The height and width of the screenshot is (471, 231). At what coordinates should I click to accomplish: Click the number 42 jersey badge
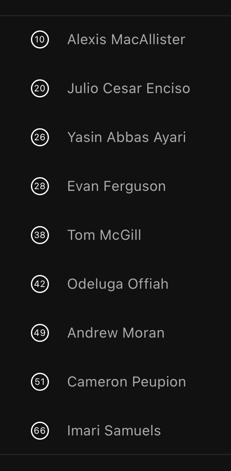tap(40, 284)
